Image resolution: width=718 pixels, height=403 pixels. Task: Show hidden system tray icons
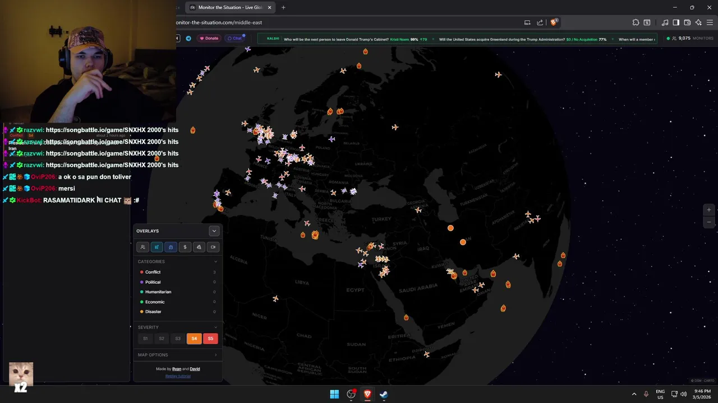(634, 394)
